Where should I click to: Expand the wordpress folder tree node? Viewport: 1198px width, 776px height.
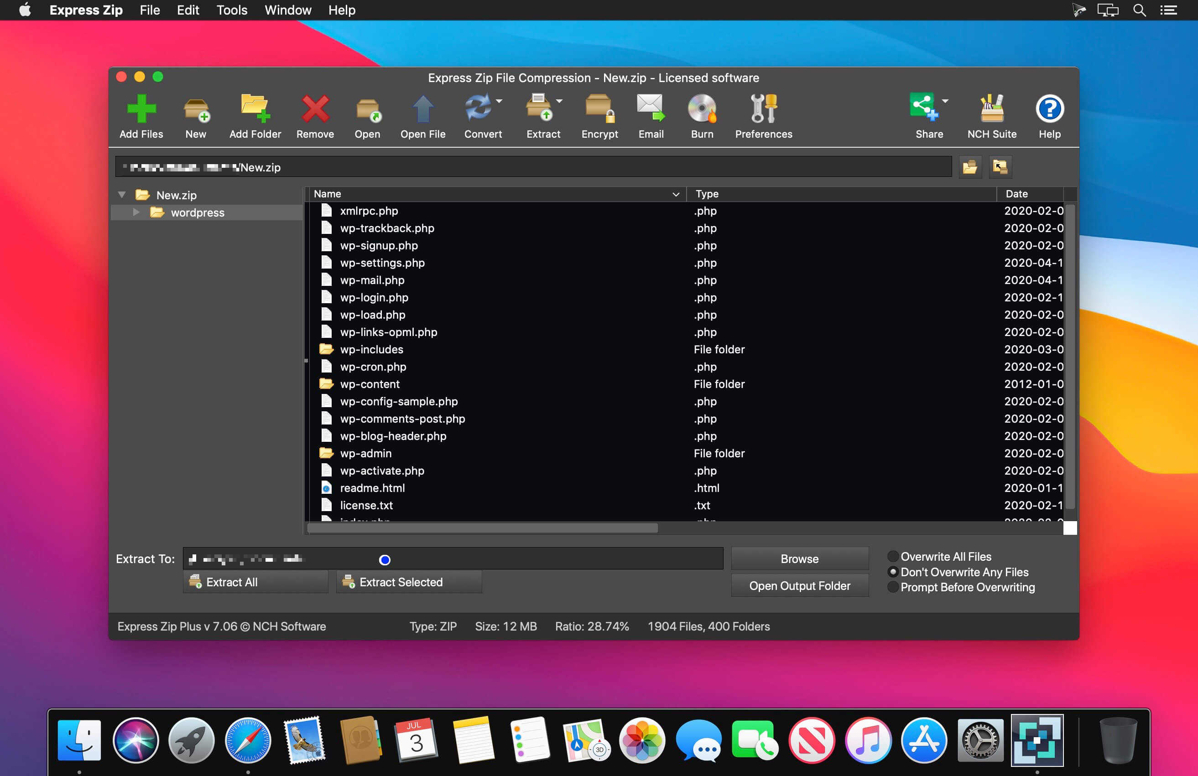136,212
